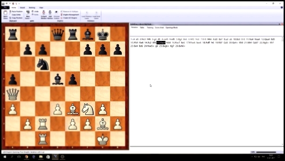Click Create UCI Engine

pos(69,18)
